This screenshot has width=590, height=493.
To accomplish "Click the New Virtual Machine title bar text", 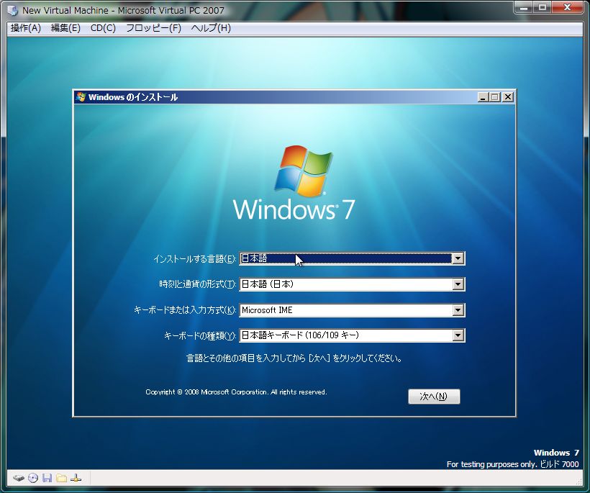I will click(x=123, y=11).
